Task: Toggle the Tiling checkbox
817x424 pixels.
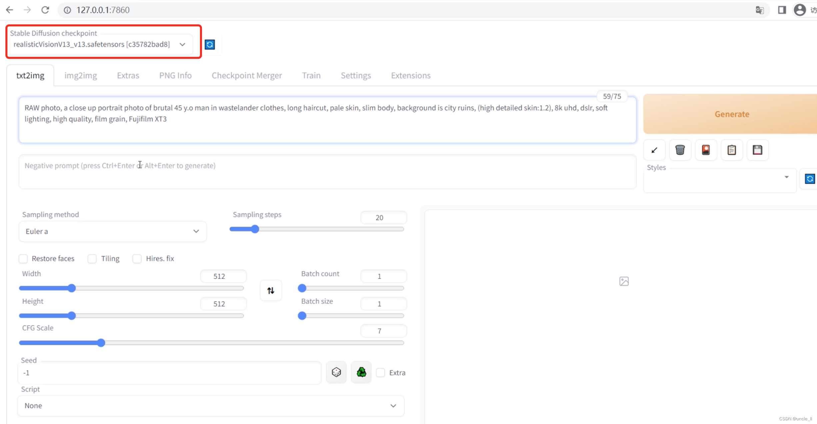Action: (92, 259)
